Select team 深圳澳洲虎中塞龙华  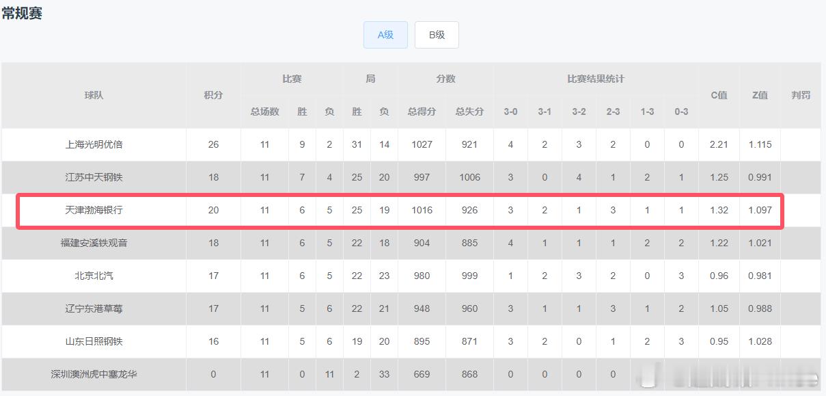pyautogui.click(x=94, y=374)
